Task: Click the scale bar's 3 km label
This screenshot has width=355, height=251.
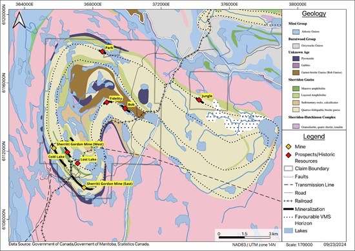Action: click(273, 234)
